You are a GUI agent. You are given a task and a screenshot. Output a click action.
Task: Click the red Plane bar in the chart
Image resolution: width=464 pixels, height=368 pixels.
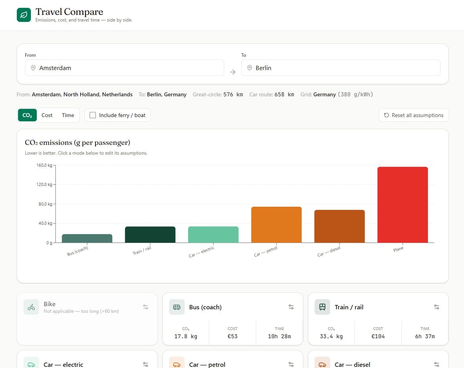pyautogui.click(x=403, y=204)
